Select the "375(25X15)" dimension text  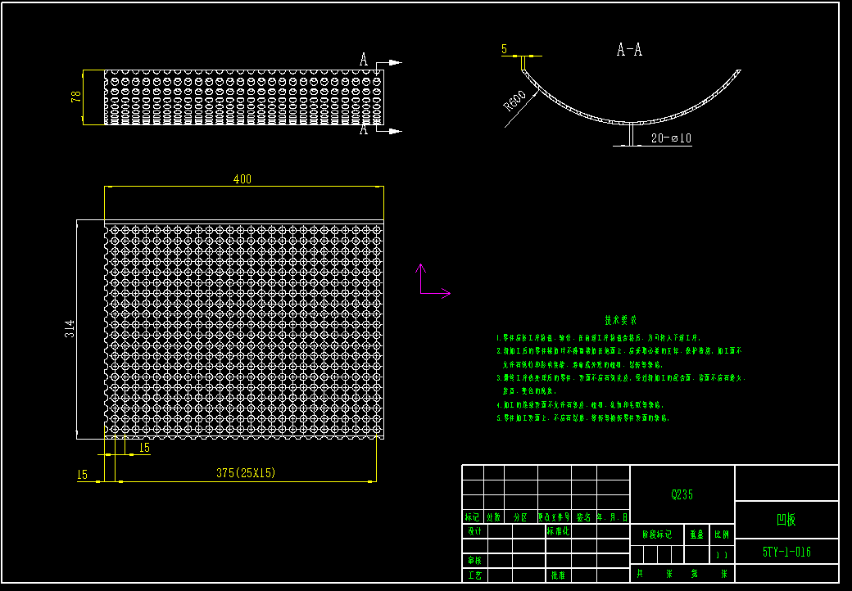[246, 472]
